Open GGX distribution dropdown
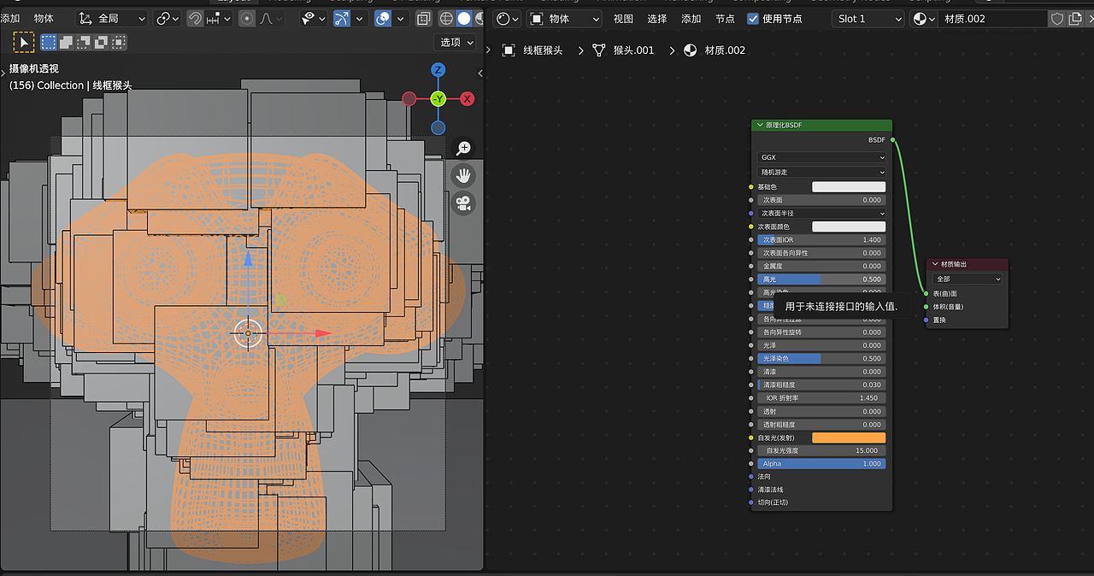1094x576 pixels. 821,157
